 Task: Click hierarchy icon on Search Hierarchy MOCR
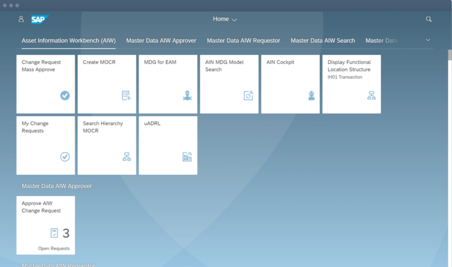pyautogui.click(x=127, y=157)
